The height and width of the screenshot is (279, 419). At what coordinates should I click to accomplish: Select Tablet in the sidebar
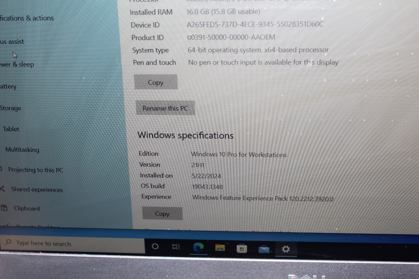pyautogui.click(x=11, y=129)
